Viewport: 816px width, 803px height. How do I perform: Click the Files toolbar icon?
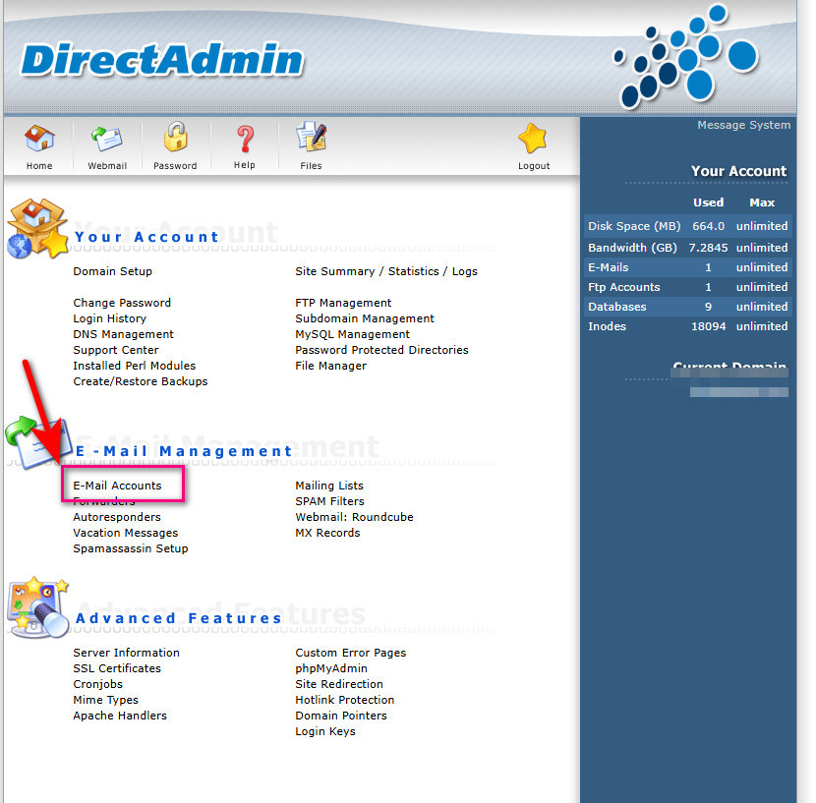coord(311,145)
